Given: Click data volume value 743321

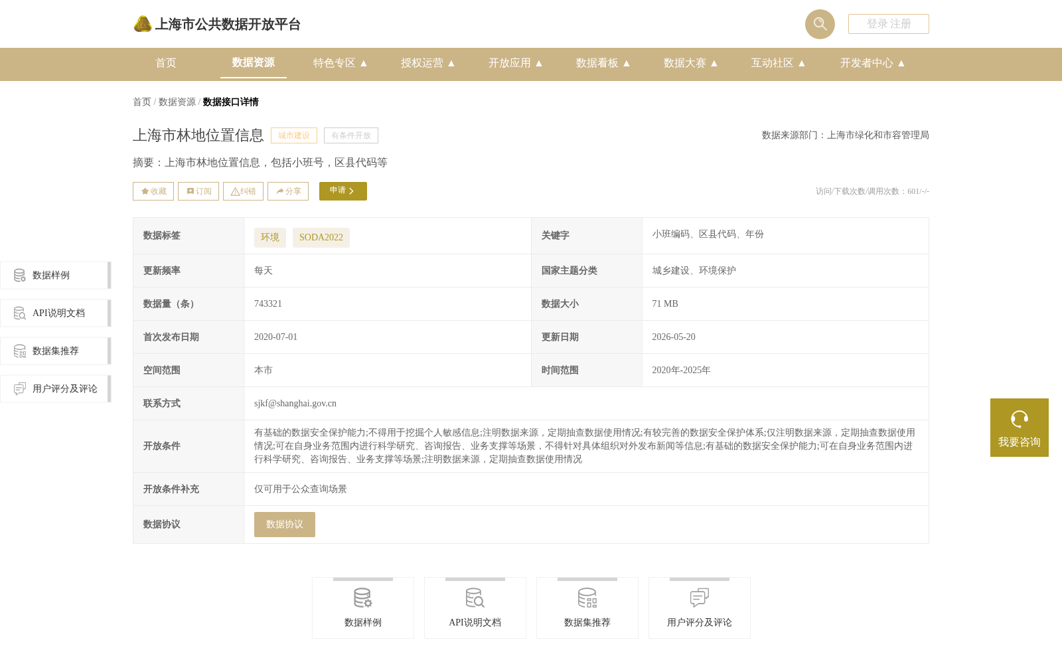Looking at the screenshot, I should pos(268,304).
